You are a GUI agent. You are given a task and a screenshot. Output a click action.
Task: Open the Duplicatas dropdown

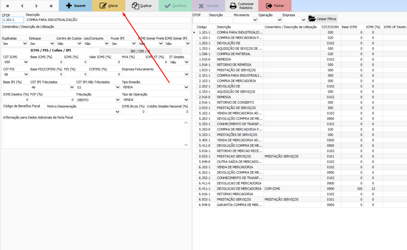25,44
